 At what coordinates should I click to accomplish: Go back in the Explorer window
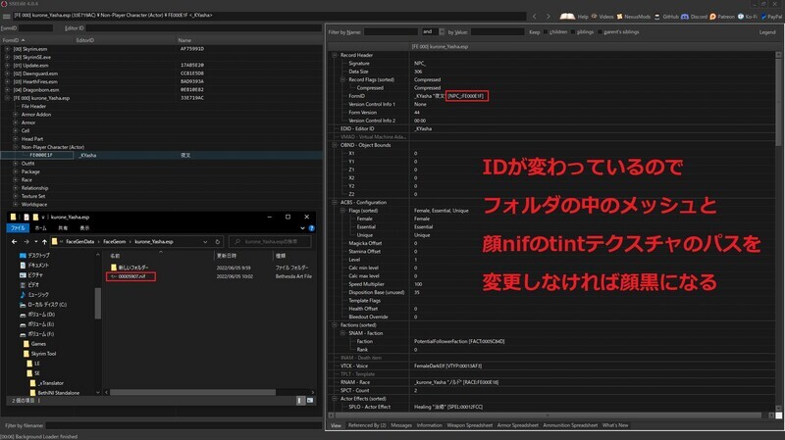(x=14, y=241)
